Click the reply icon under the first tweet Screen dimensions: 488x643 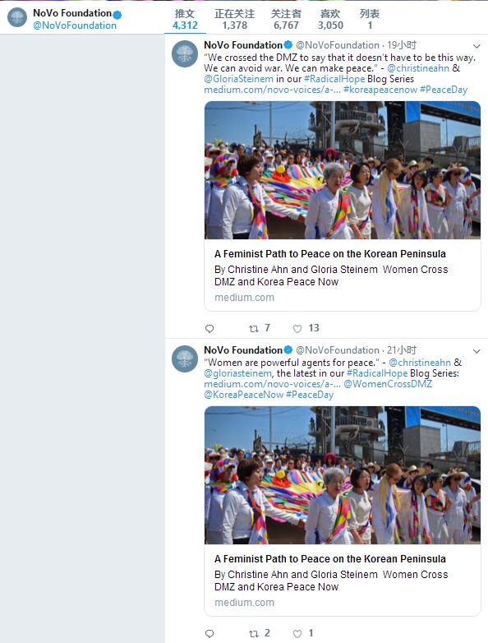point(209,328)
